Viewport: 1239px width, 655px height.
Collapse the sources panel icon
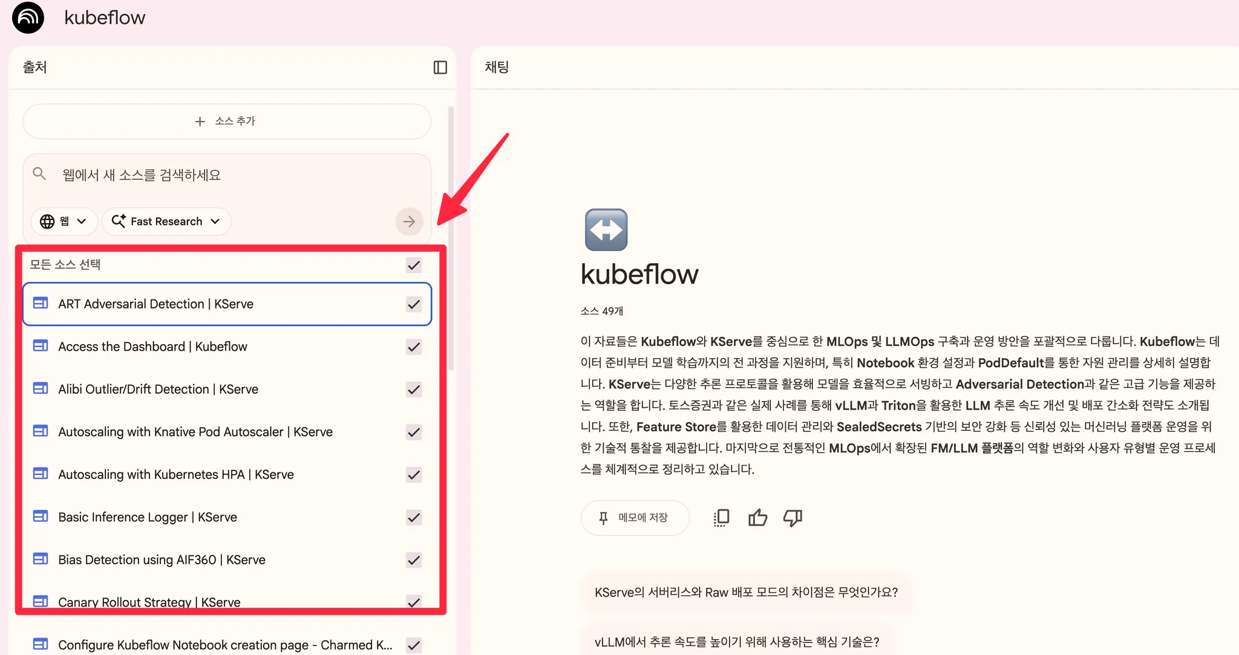tap(440, 67)
